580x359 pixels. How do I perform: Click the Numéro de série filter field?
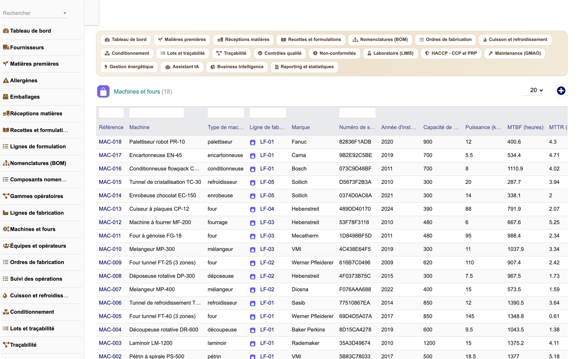pyautogui.click(x=357, y=113)
